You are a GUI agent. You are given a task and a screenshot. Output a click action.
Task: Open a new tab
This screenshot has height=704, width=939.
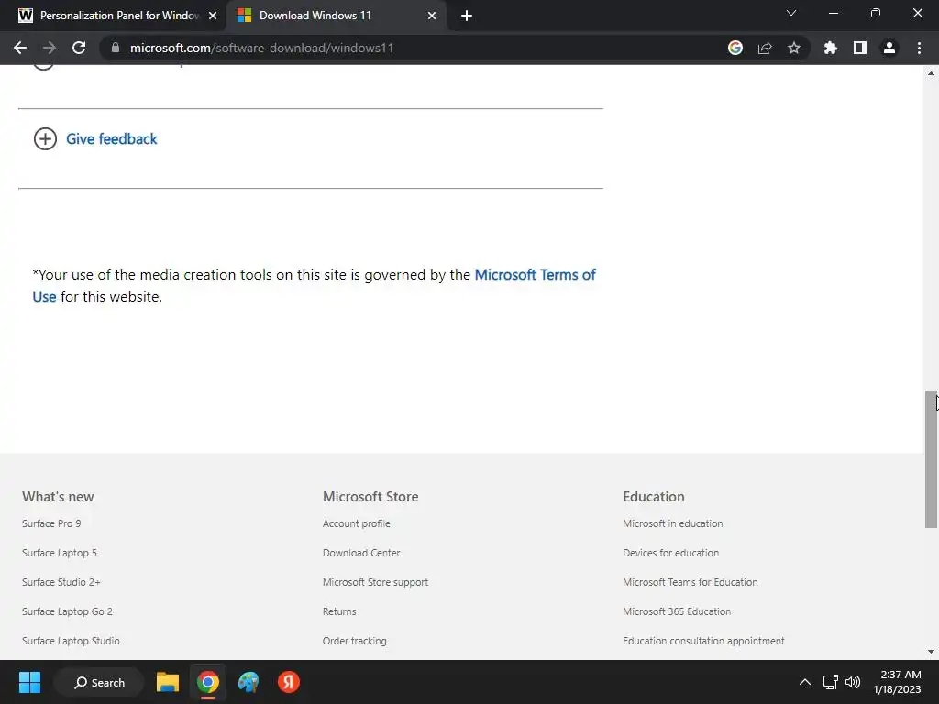pos(467,16)
